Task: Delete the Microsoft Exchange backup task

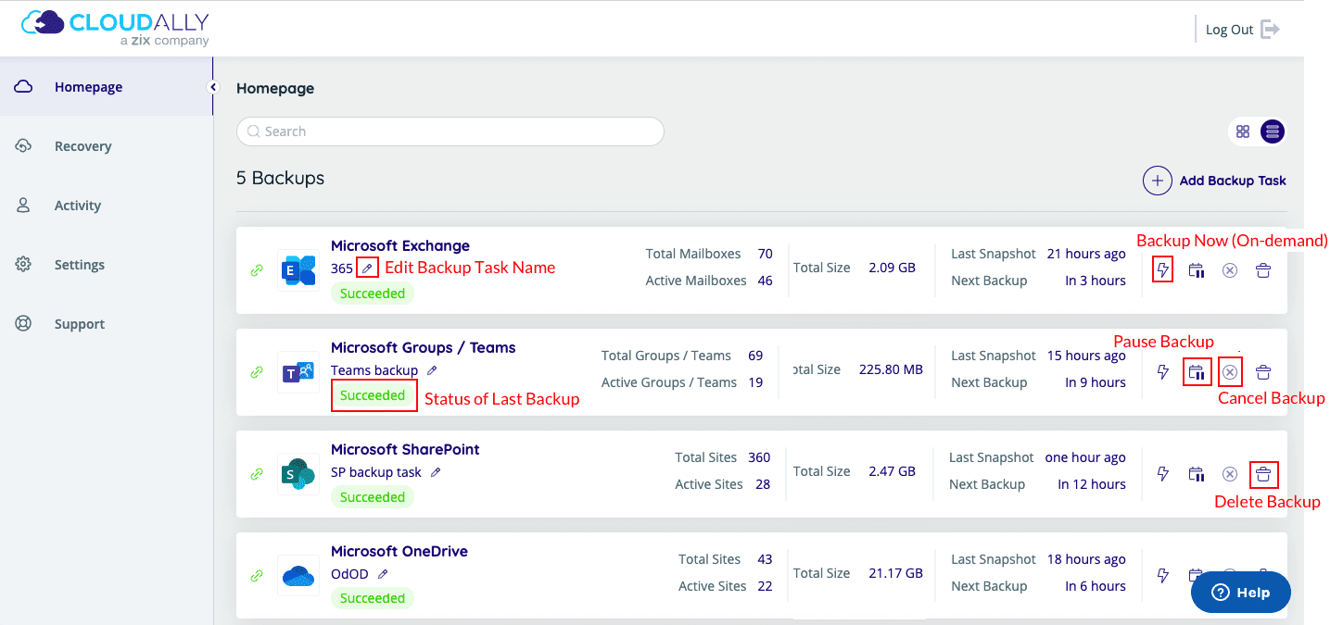Action: click(1263, 270)
